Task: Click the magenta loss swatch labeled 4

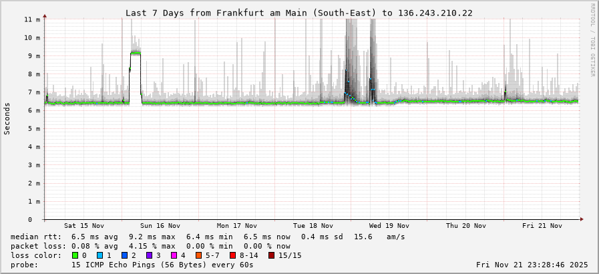Action: pos(174,255)
